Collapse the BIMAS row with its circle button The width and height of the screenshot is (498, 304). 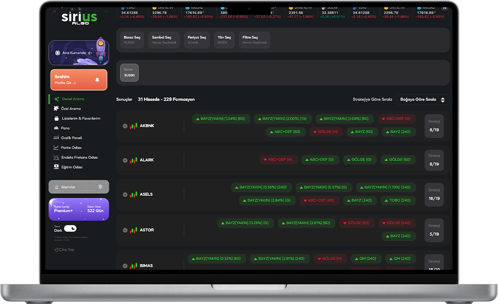point(125,266)
